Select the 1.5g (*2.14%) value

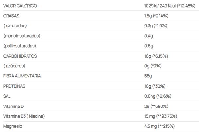[x=156, y=16]
